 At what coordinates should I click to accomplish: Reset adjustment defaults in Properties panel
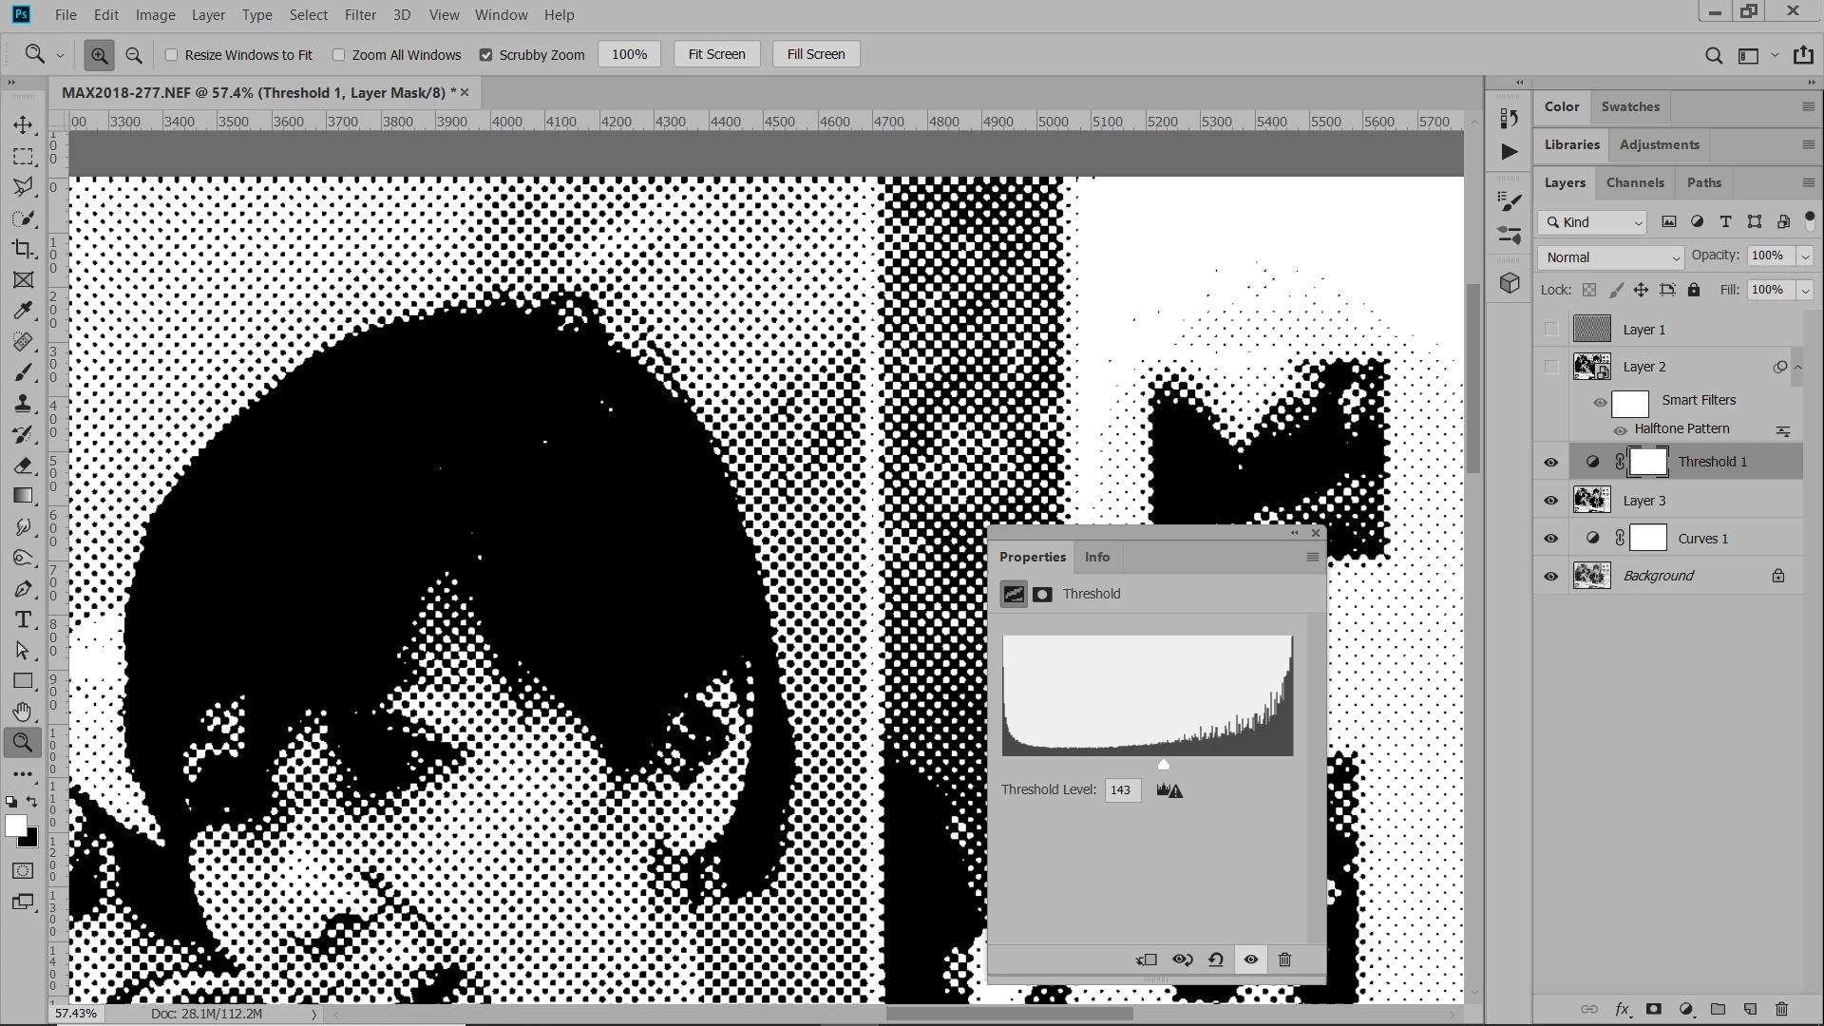(x=1216, y=959)
